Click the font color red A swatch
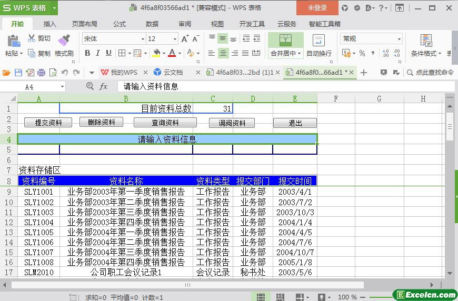458x301 pixels. [172, 53]
